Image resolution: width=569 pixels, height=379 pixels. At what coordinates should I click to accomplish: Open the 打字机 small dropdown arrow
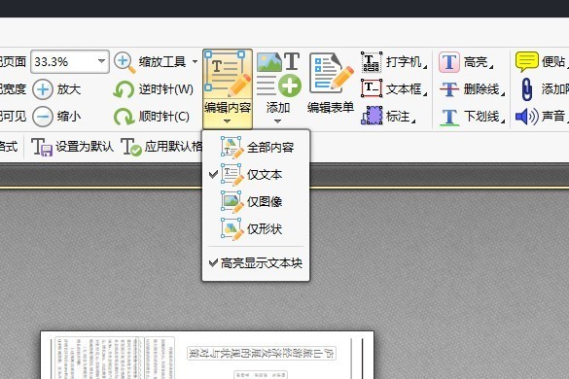pos(425,66)
